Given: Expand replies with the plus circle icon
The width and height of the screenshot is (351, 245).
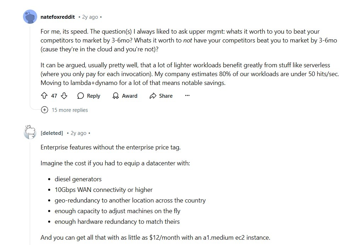Looking at the screenshot, I should [x=45, y=110].
